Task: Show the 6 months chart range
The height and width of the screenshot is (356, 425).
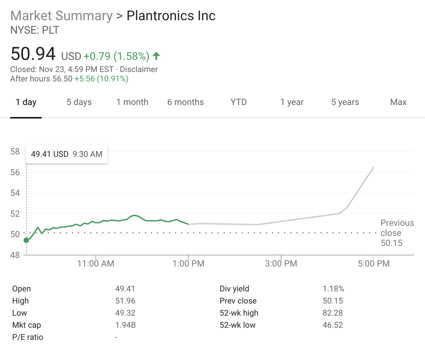Action: (186, 102)
